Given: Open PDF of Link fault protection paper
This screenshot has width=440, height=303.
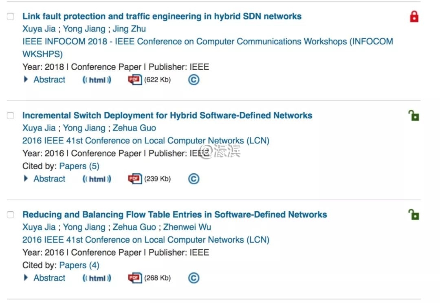Looking at the screenshot, I should pos(135,80).
